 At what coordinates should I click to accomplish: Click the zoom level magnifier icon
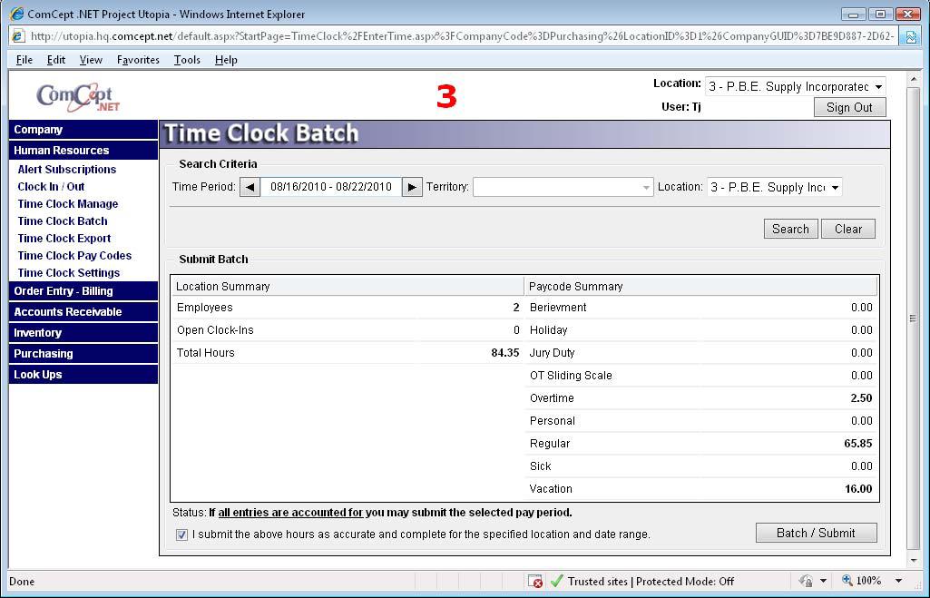[847, 581]
